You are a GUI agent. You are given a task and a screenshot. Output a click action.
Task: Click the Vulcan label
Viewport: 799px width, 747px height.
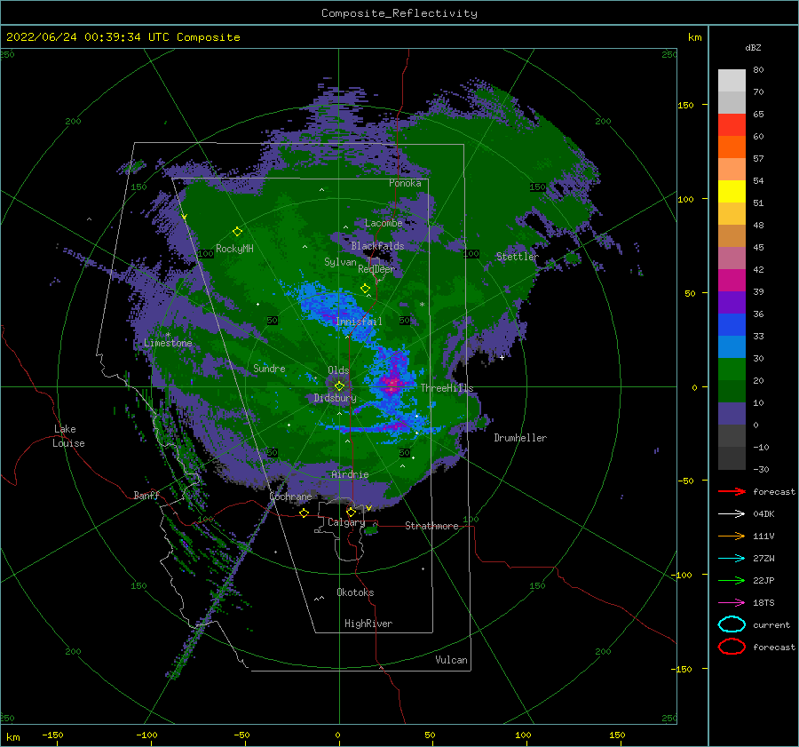tap(452, 660)
